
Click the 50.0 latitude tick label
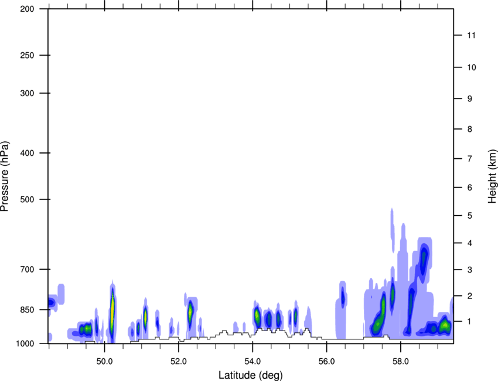point(104,361)
